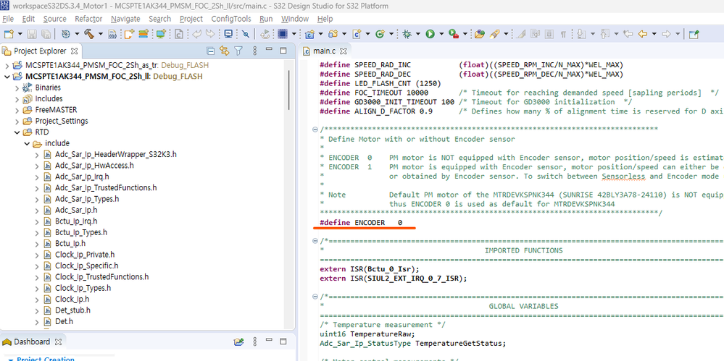Click the Open Console monitor icon
This screenshot has width=724, height=361.
pos(228,34)
